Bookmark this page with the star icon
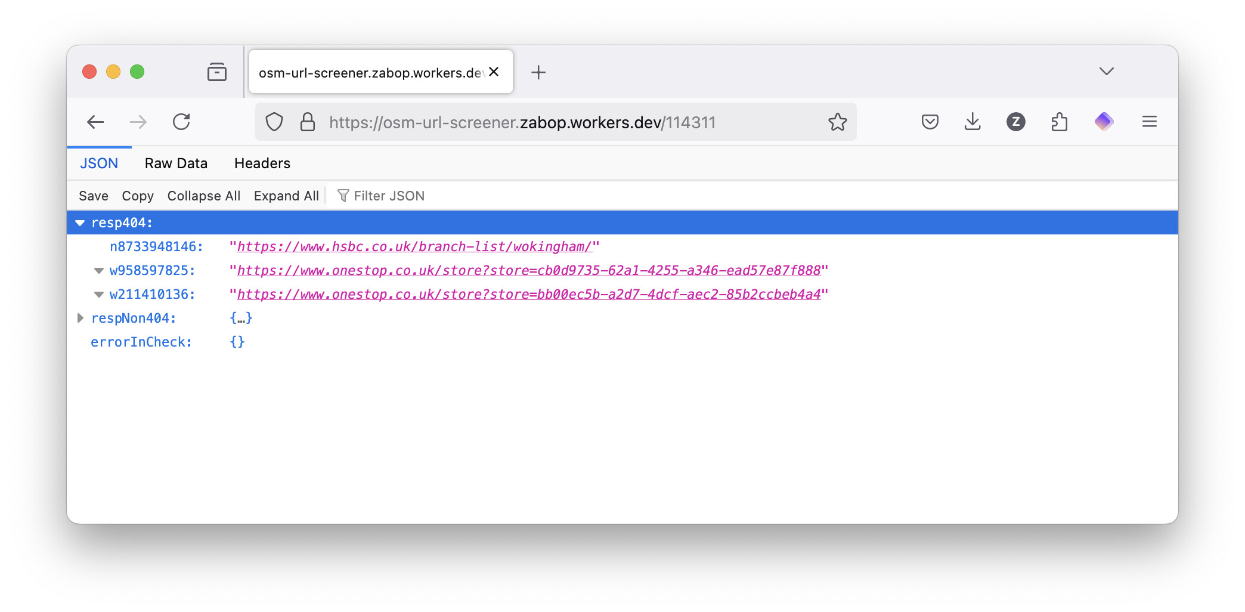Image resolution: width=1245 pixels, height=612 pixels. [837, 122]
